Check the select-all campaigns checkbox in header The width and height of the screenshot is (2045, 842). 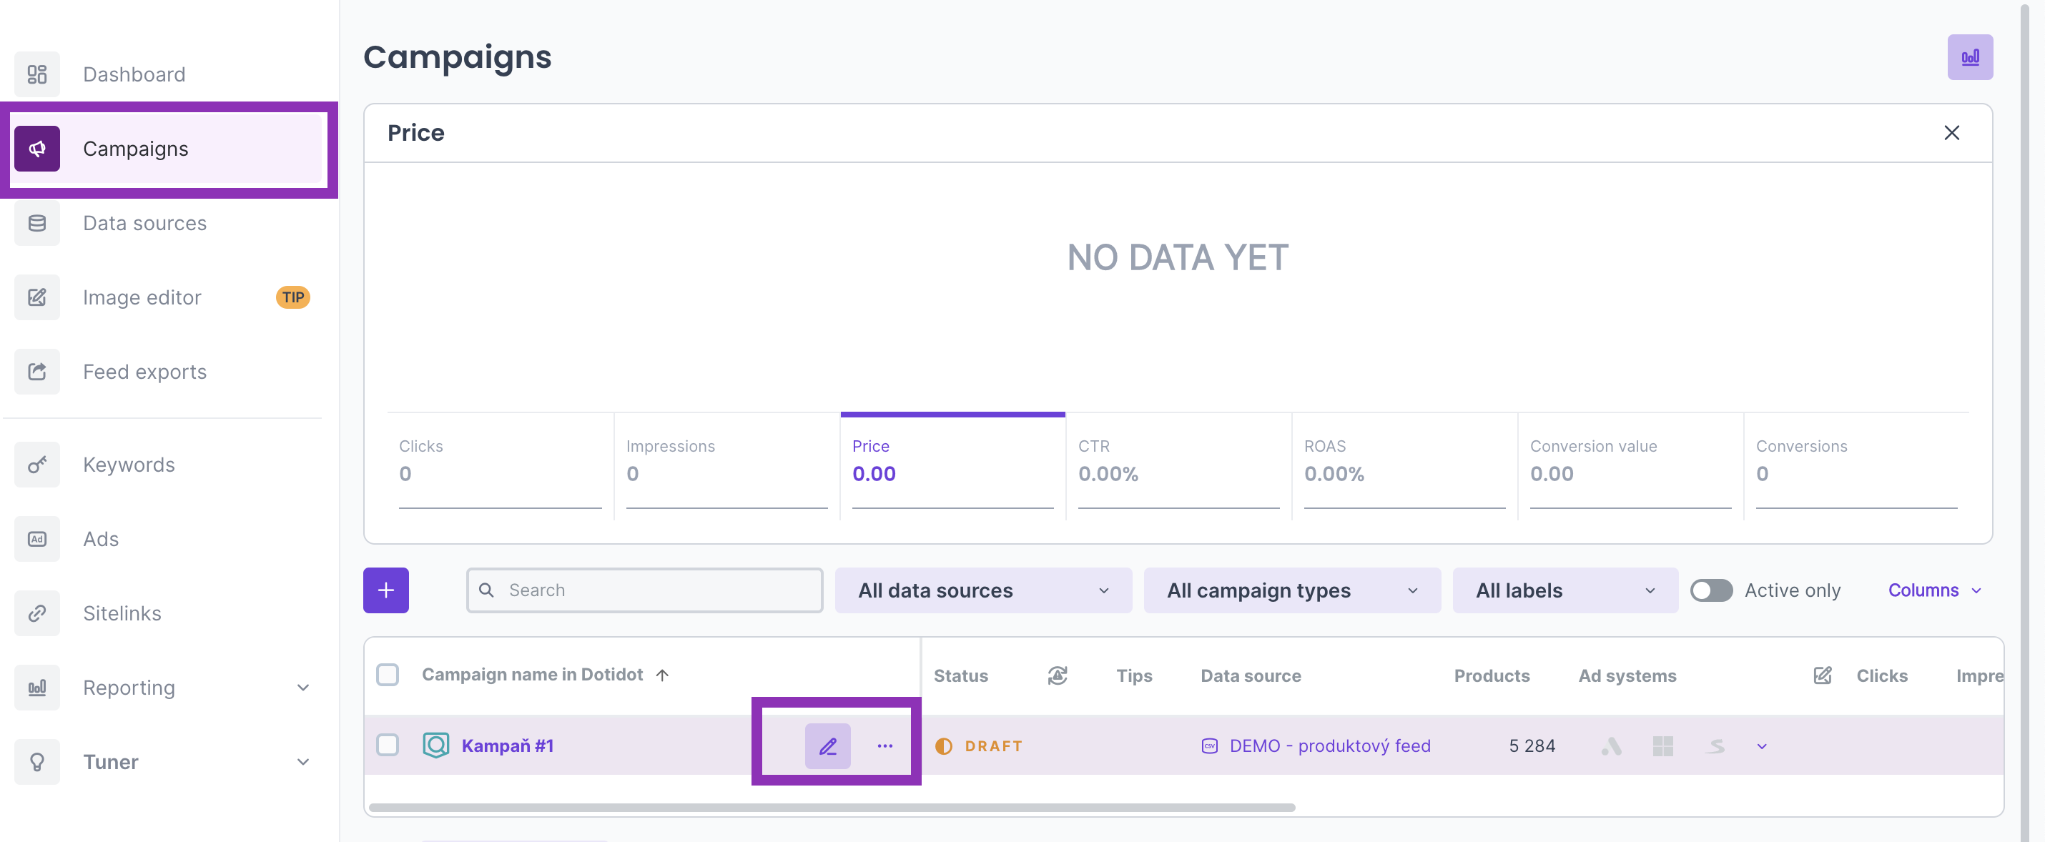click(x=388, y=675)
